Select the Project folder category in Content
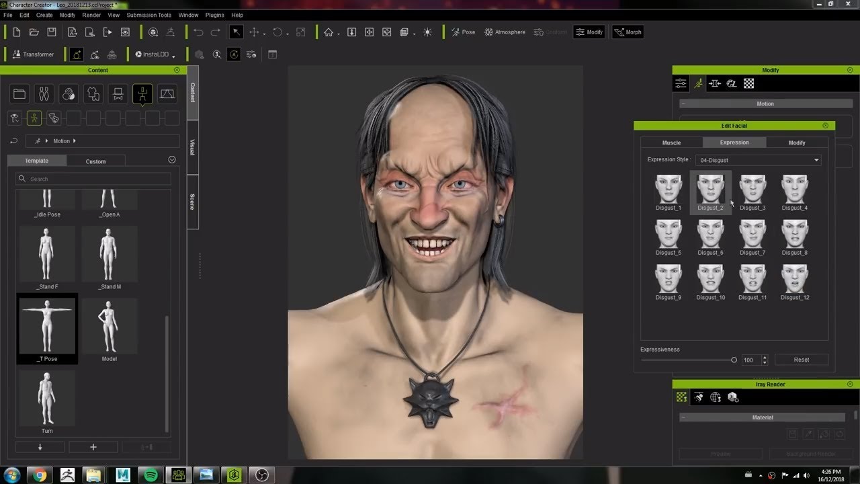The image size is (860, 484). (x=19, y=94)
